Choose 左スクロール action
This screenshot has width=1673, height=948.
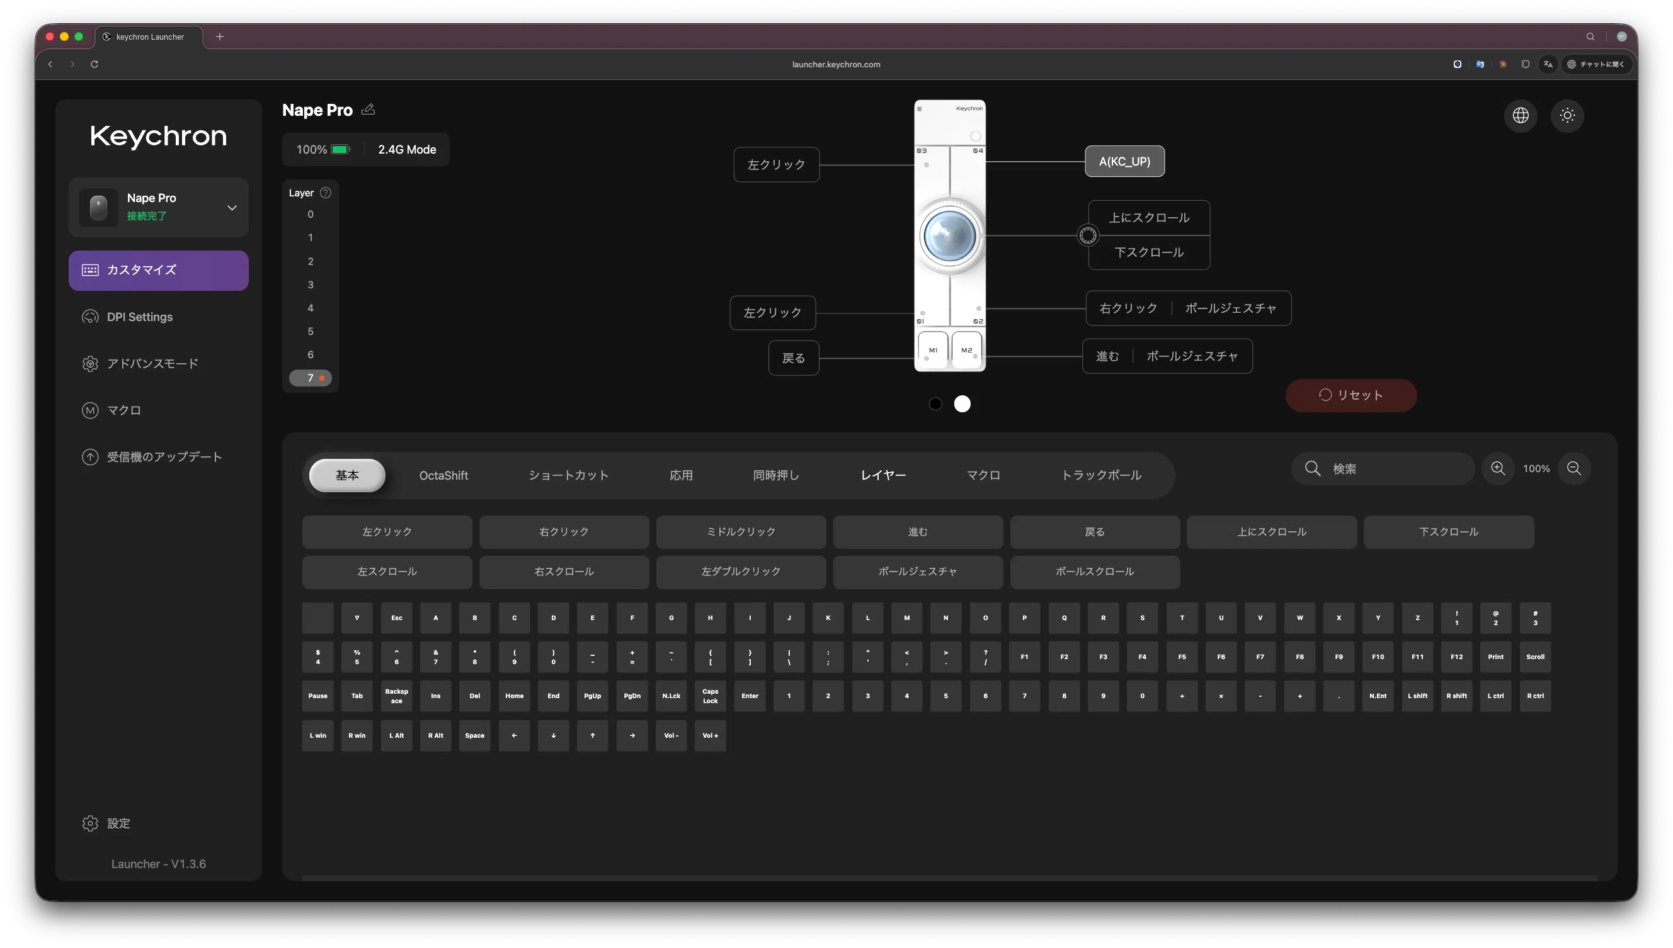click(387, 572)
